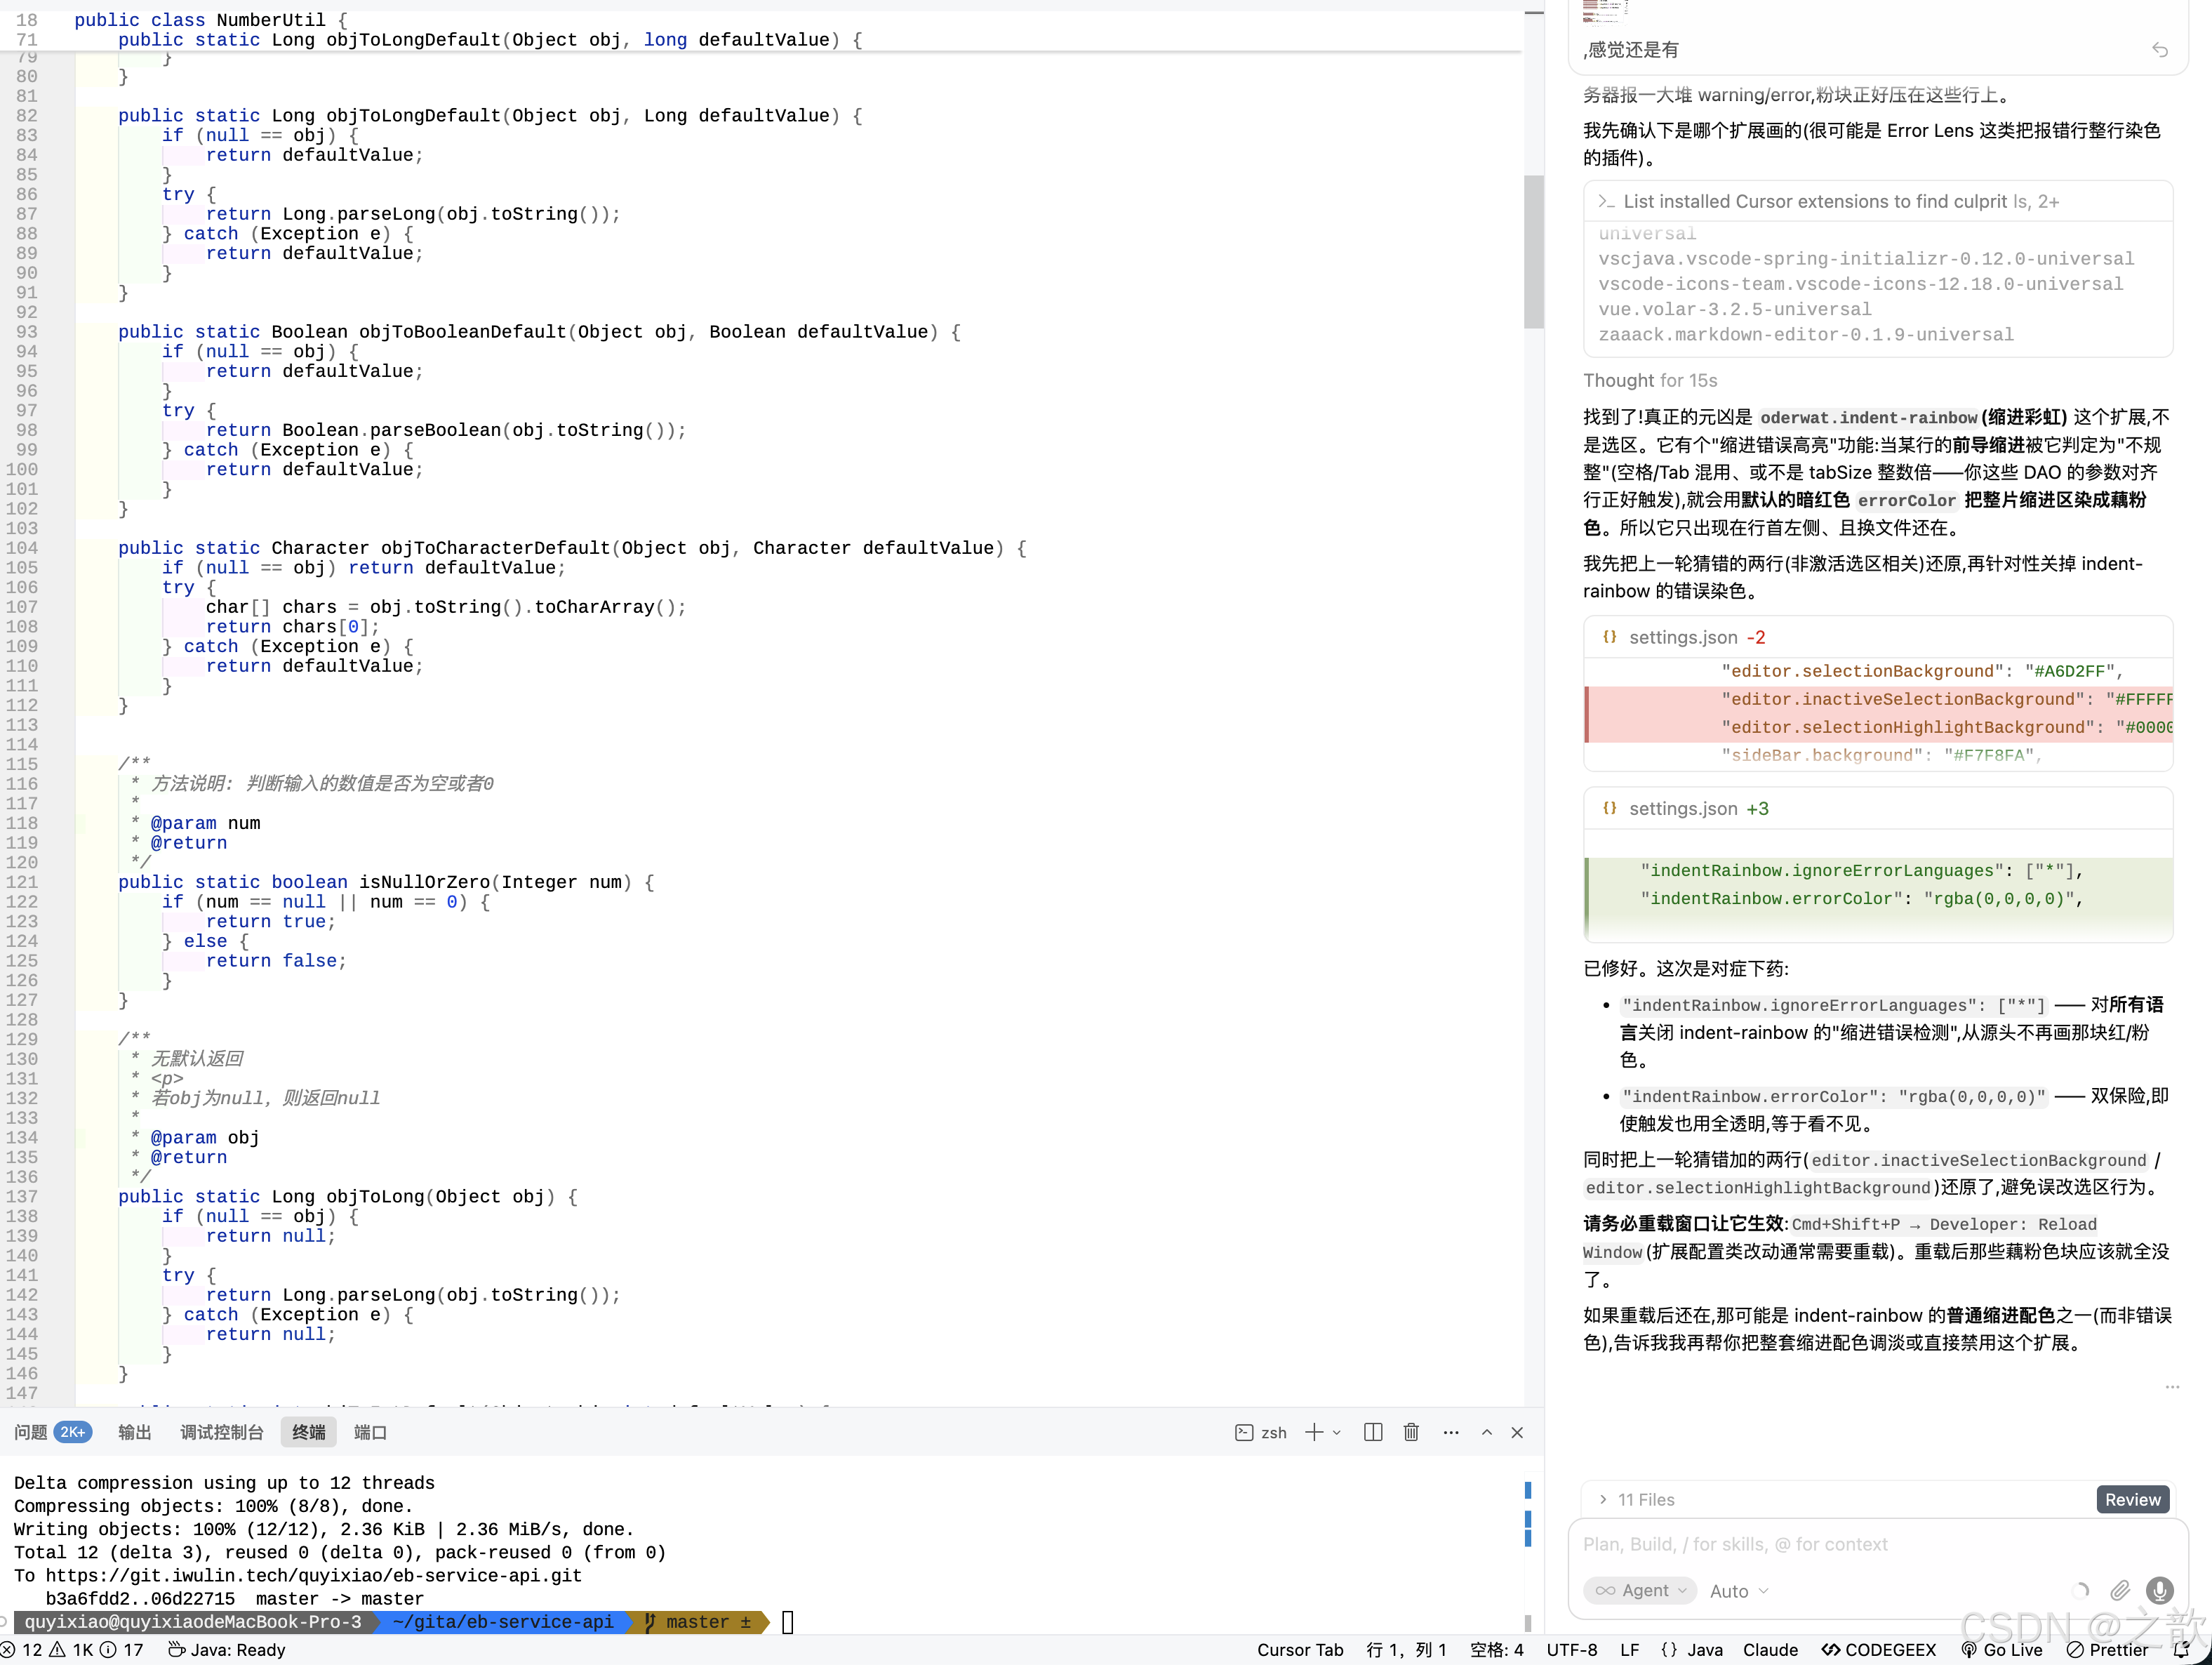Start voice input with microphone icon
2212x1665 pixels.
[x=2159, y=1590]
